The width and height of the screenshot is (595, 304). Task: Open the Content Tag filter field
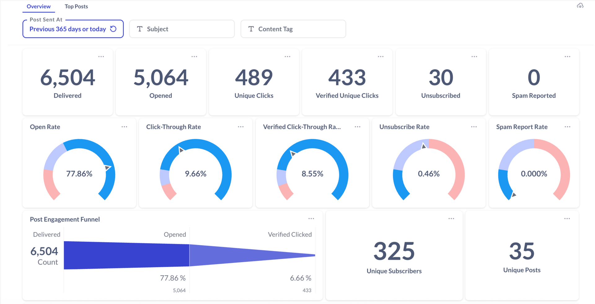[x=293, y=29]
